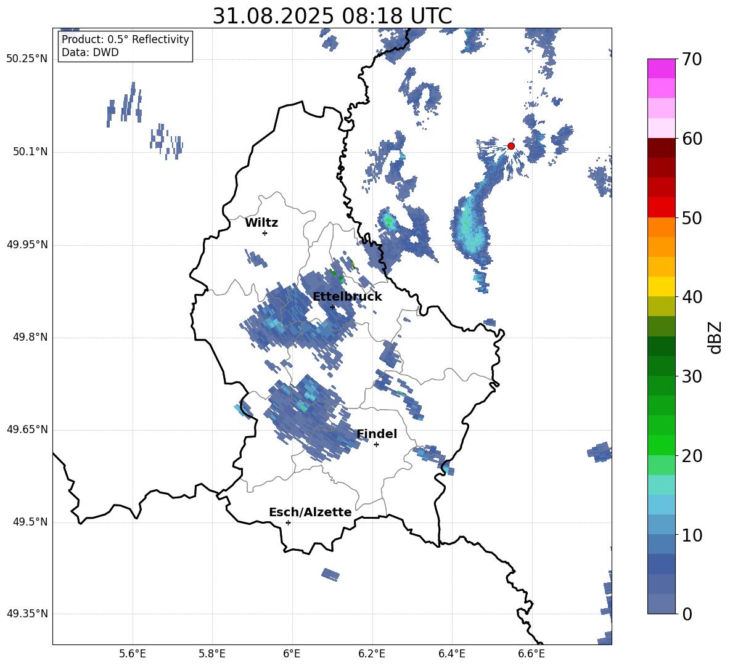Click the 50 value on colorbar
The width and height of the screenshot is (730, 666).
[692, 217]
